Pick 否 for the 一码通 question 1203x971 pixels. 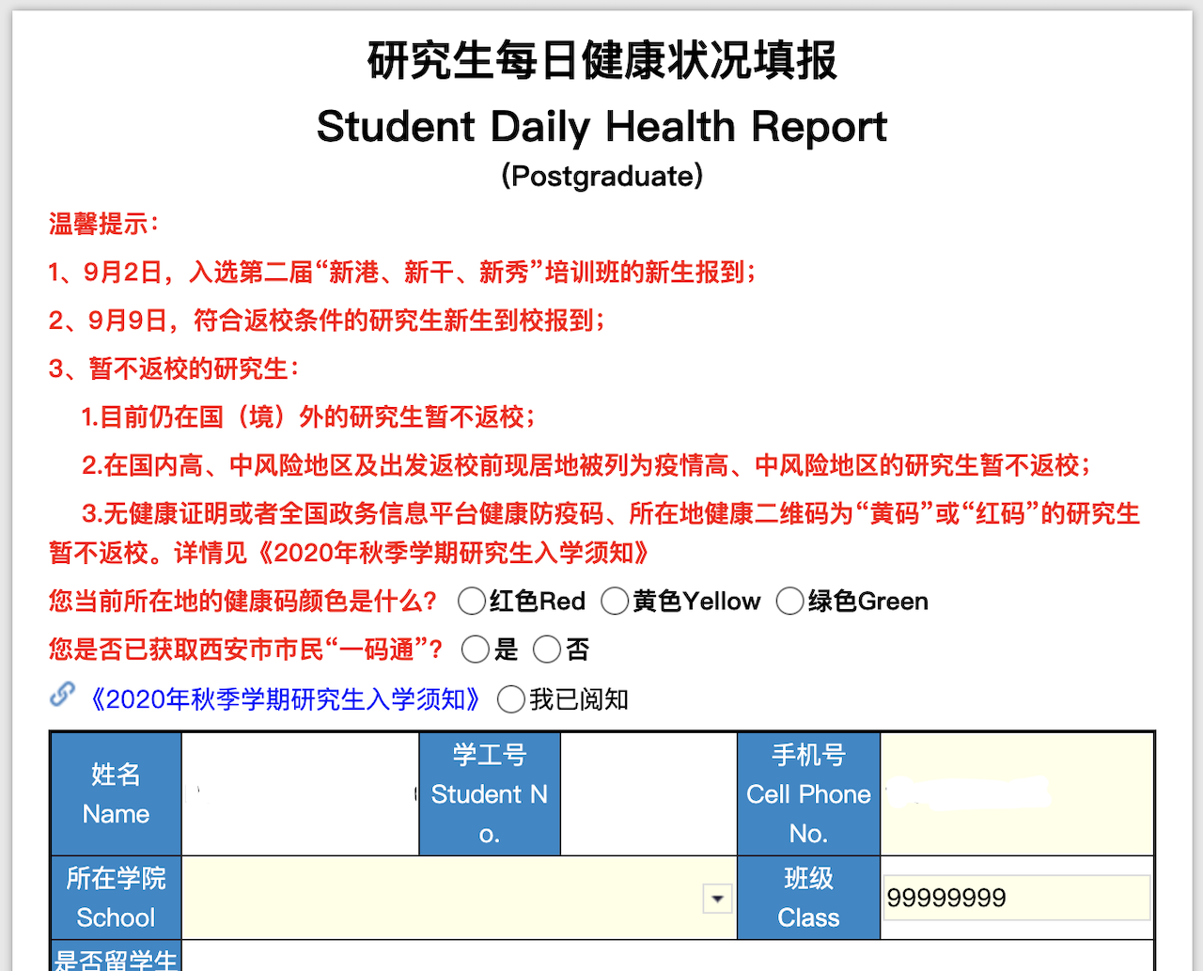tap(546, 650)
